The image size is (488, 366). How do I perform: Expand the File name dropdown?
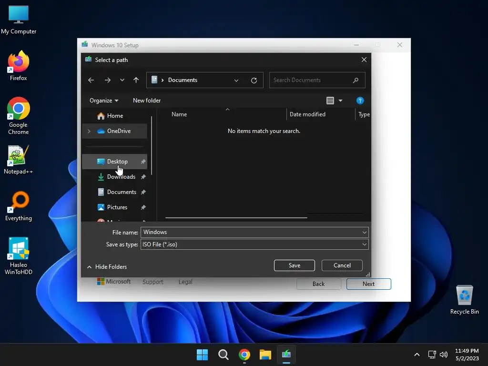tap(365, 232)
